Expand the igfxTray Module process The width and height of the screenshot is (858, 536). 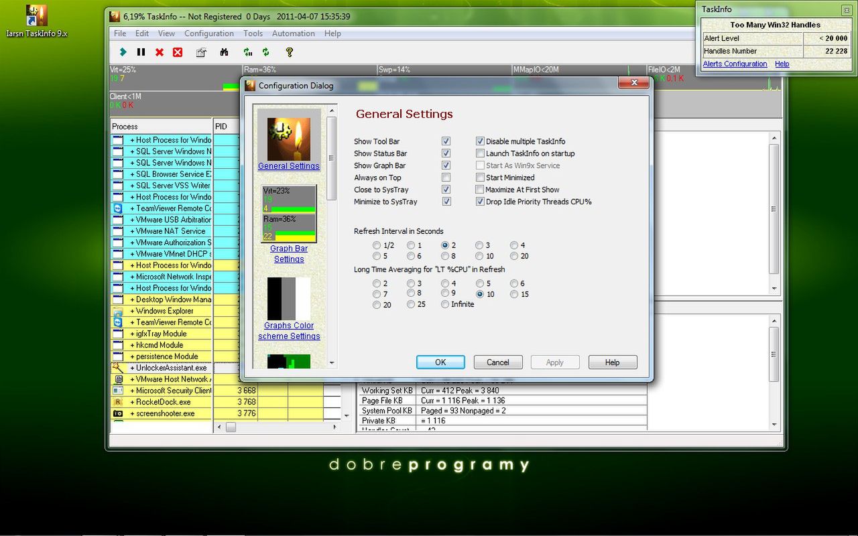(133, 334)
